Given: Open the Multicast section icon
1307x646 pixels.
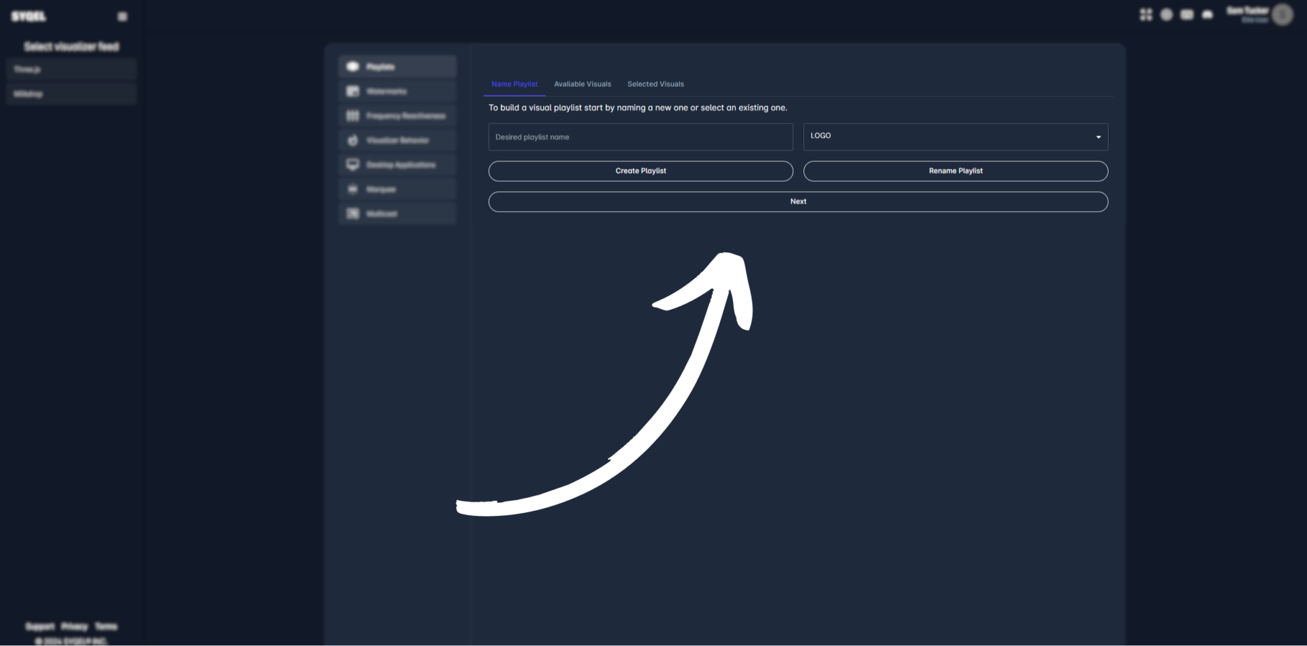Looking at the screenshot, I should pyautogui.click(x=353, y=214).
